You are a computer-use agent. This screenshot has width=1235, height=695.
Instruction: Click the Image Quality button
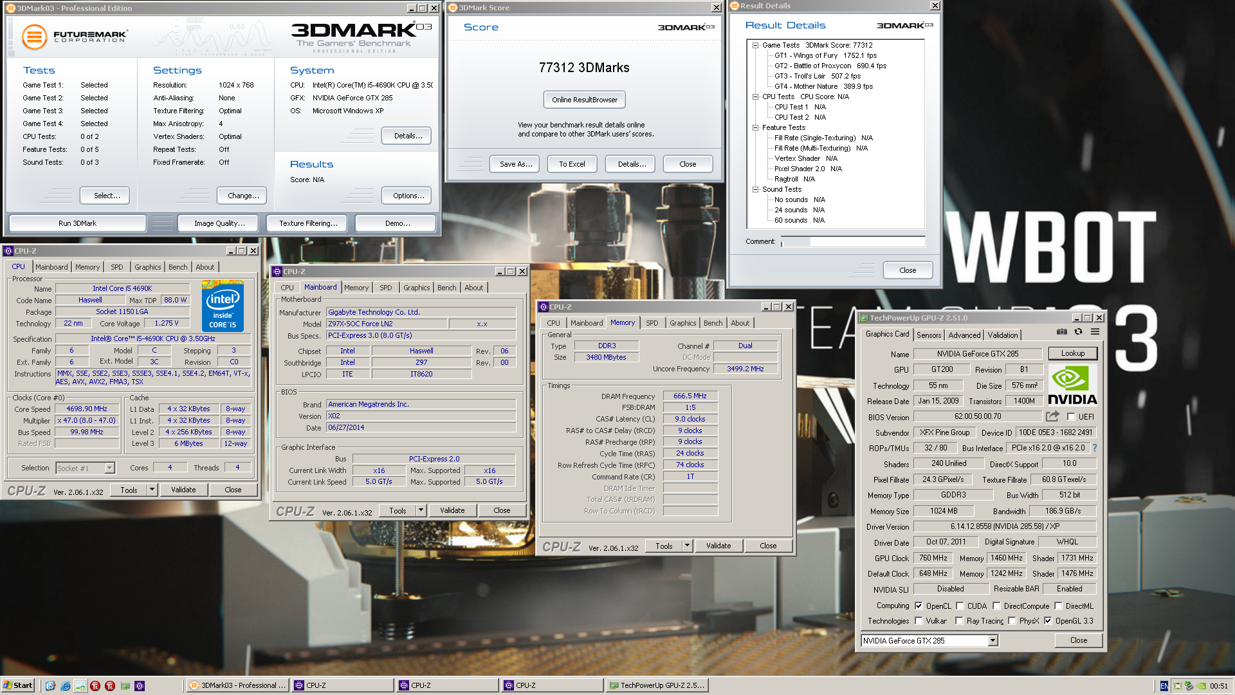click(x=219, y=223)
